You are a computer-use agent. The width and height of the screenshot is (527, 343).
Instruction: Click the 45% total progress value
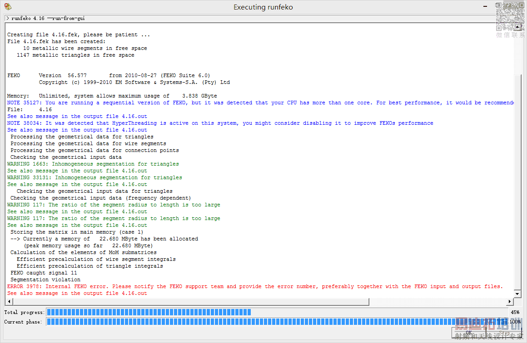pyautogui.click(x=515, y=312)
